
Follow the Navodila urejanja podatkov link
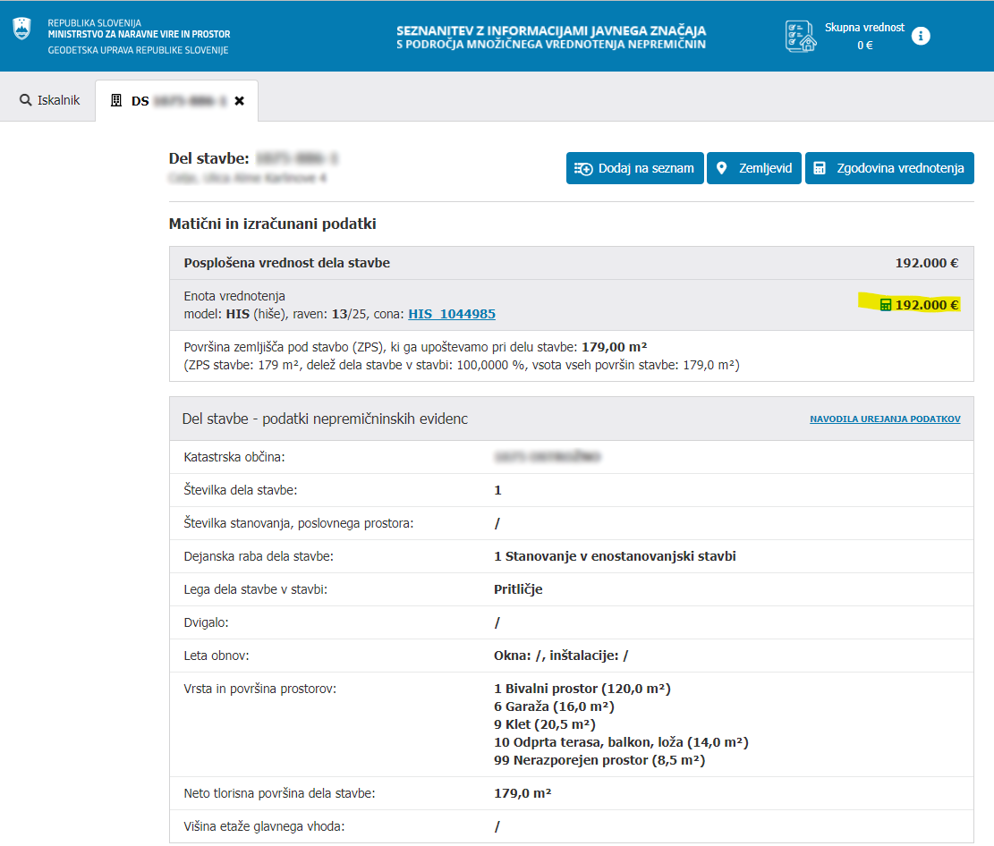(x=885, y=419)
